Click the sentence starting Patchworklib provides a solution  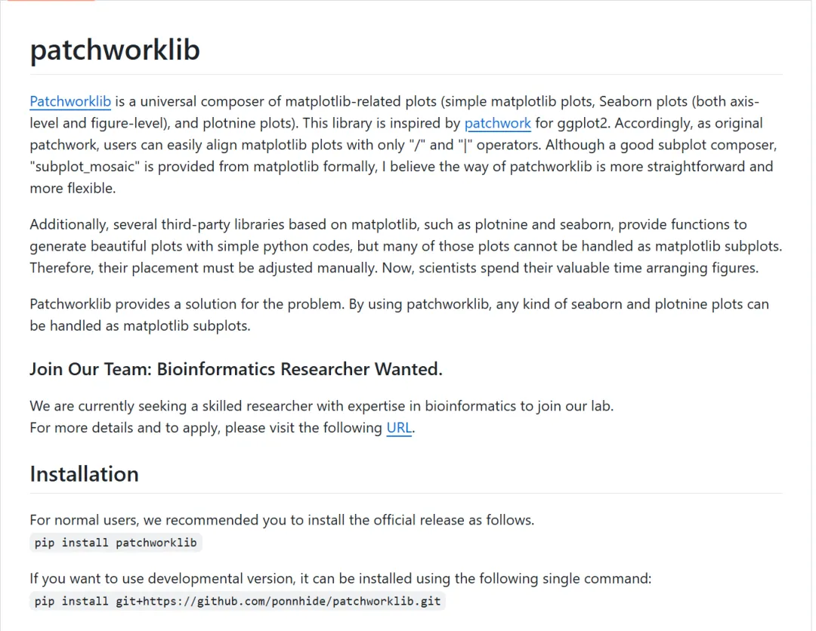tap(227, 304)
